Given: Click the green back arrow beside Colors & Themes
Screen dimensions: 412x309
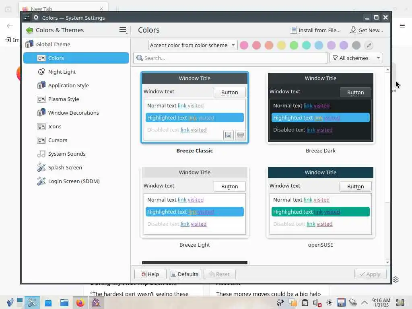Looking at the screenshot, I should (x=29, y=30).
